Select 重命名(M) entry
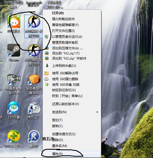The image size is (153, 158). coord(60,146)
